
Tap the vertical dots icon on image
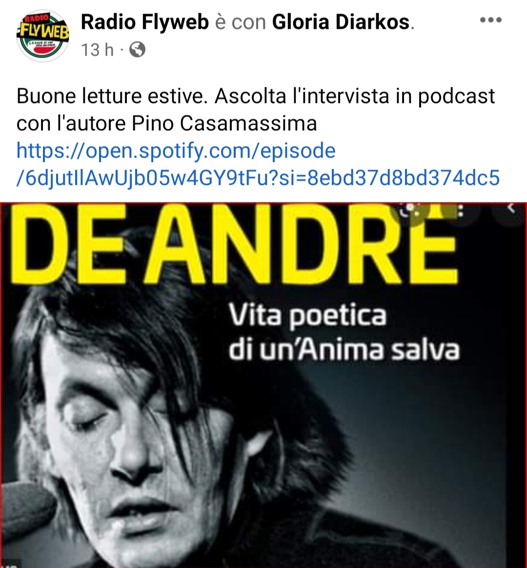click(x=461, y=210)
